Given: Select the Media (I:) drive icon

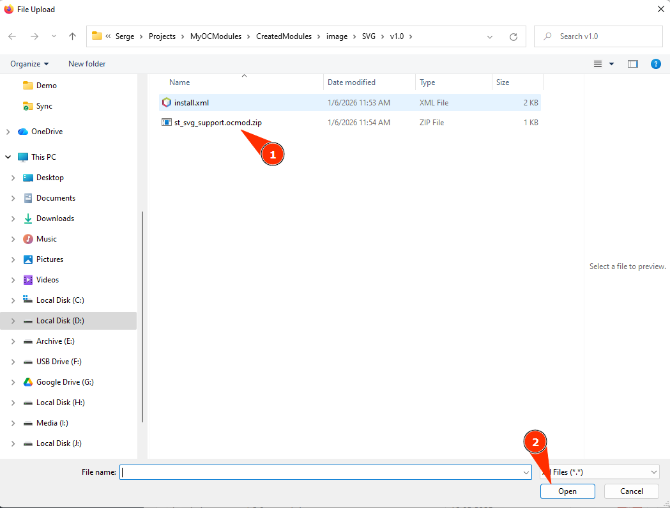Looking at the screenshot, I should pos(27,423).
